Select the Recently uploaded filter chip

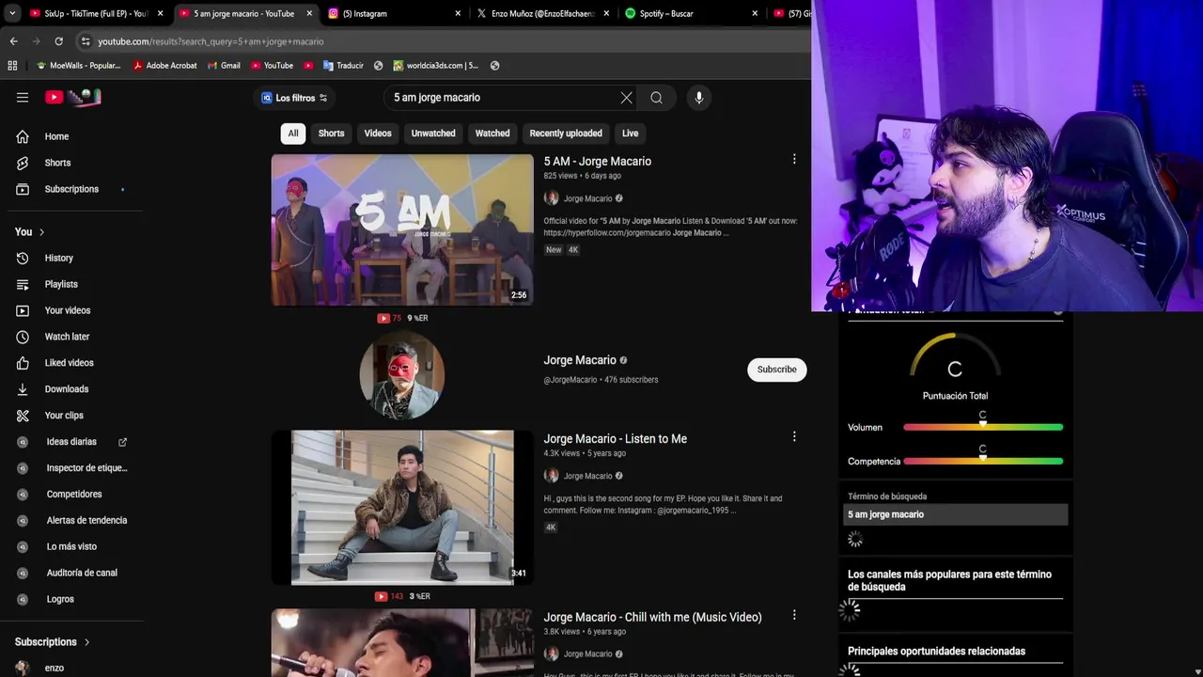(x=566, y=134)
